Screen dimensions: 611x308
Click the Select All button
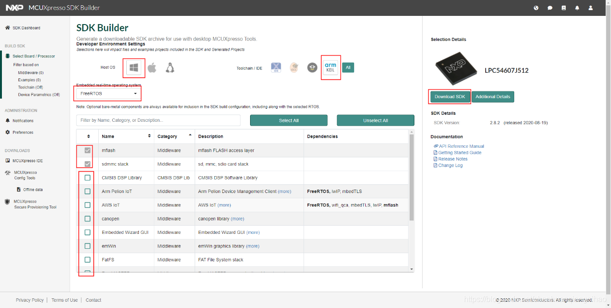289,120
